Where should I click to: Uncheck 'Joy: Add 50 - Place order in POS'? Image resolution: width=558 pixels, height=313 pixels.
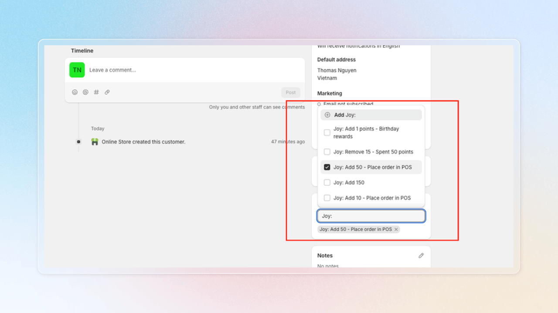pyautogui.click(x=327, y=167)
